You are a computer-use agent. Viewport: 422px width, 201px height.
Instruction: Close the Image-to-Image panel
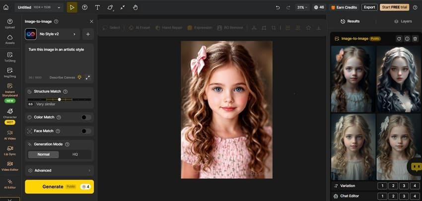[x=91, y=21]
